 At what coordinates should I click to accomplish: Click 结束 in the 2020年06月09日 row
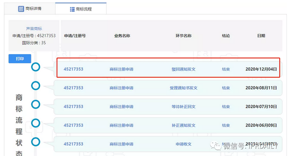pyautogui.click(x=226, y=125)
